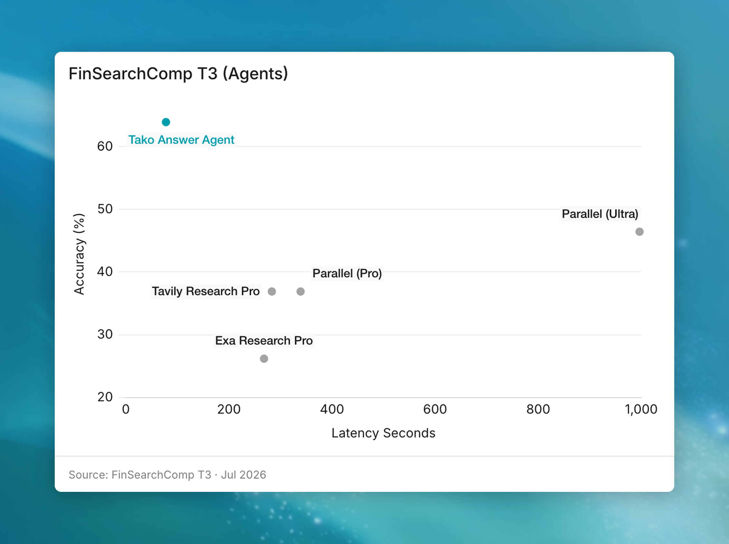Click the Parallel (Pro) gray data point
The width and height of the screenshot is (729, 544).
point(300,291)
